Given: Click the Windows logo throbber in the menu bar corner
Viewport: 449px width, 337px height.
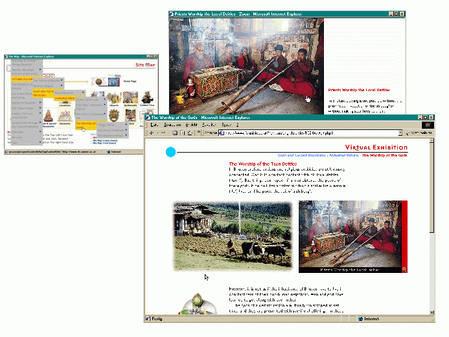Looking at the screenshot, I should click(x=428, y=125).
